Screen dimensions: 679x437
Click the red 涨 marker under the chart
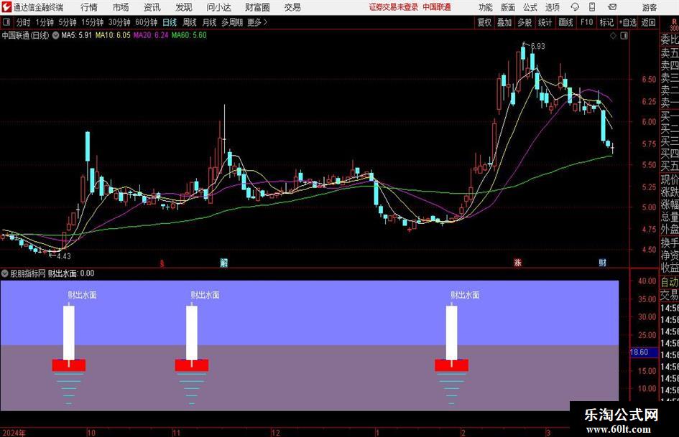click(517, 263)
